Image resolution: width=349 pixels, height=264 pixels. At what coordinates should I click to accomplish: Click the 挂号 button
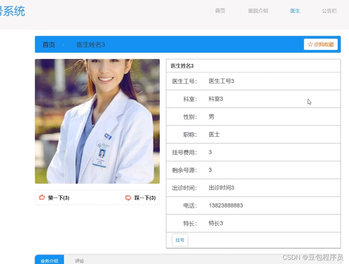[180, 240]
